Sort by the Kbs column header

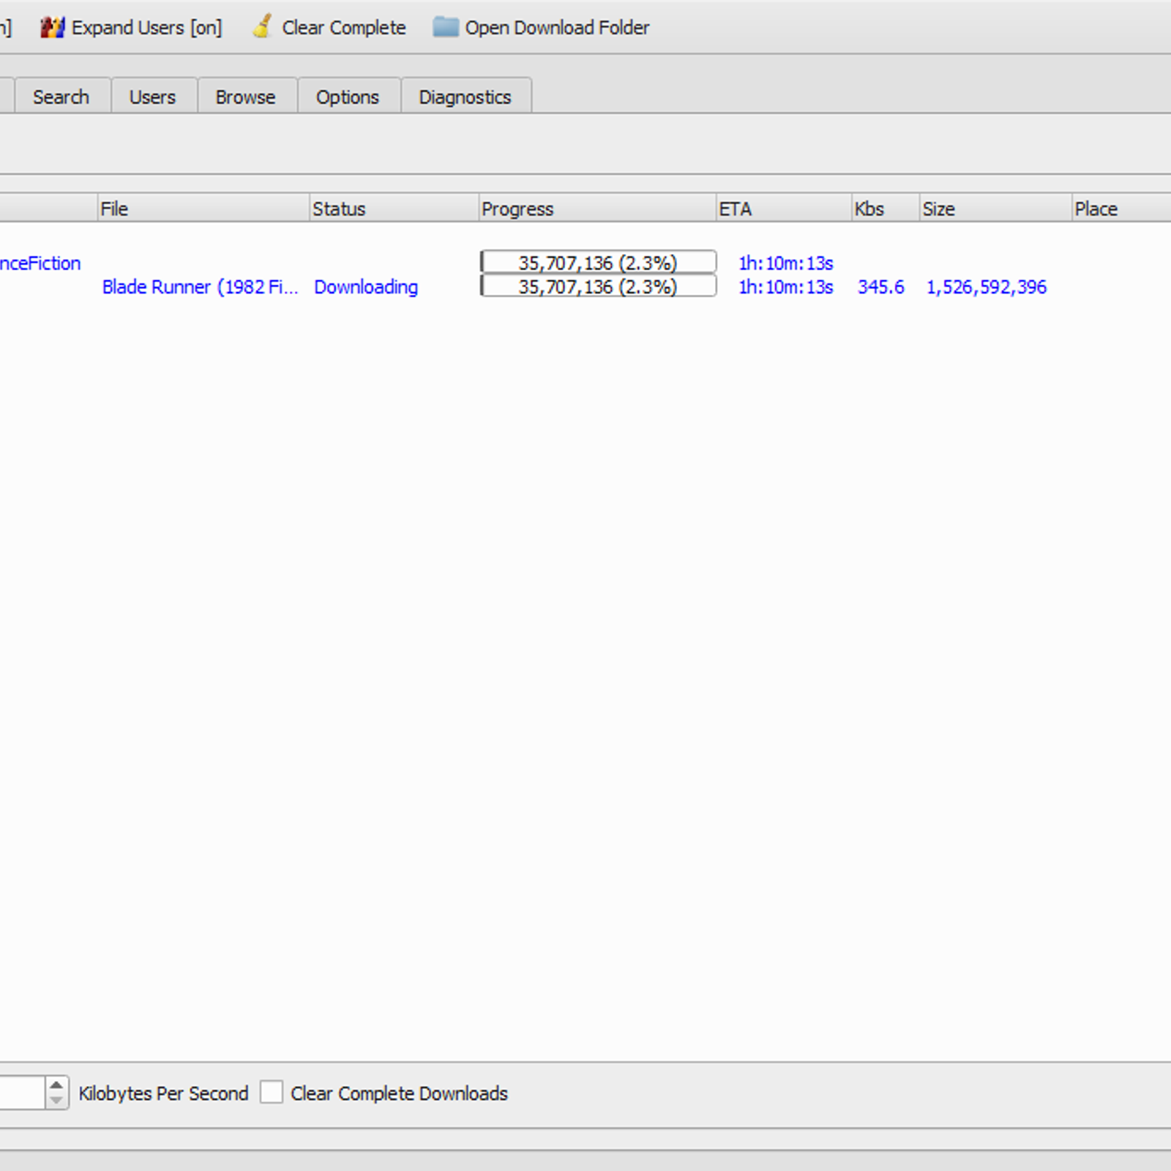(x=886, y=209)
